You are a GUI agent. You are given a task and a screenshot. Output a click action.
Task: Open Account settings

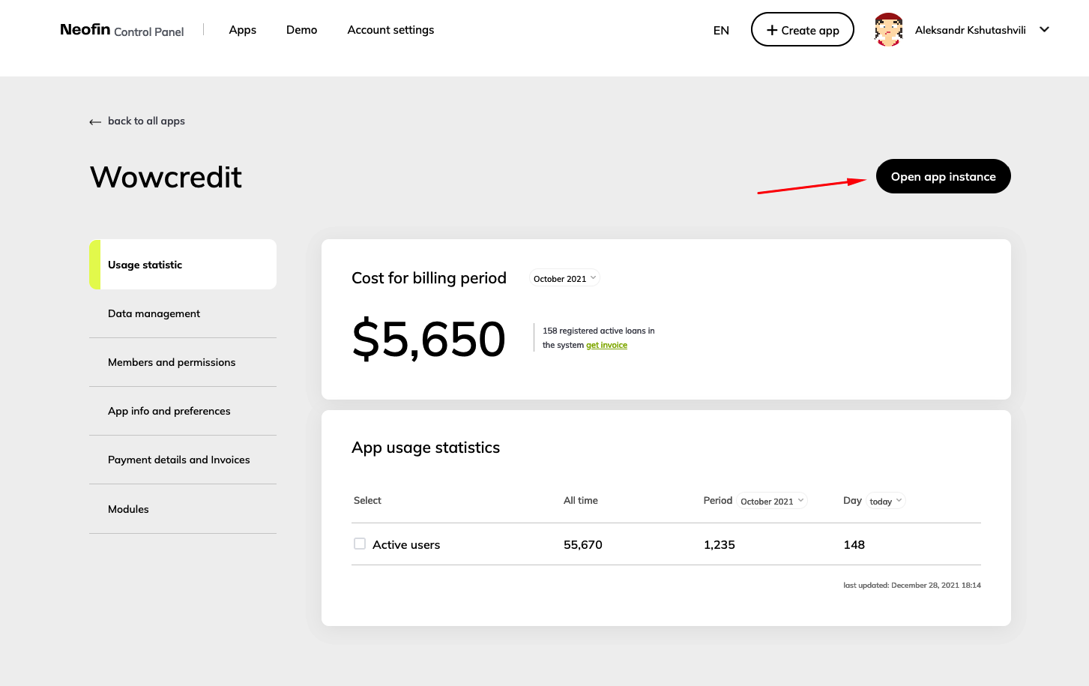(390, 30)
